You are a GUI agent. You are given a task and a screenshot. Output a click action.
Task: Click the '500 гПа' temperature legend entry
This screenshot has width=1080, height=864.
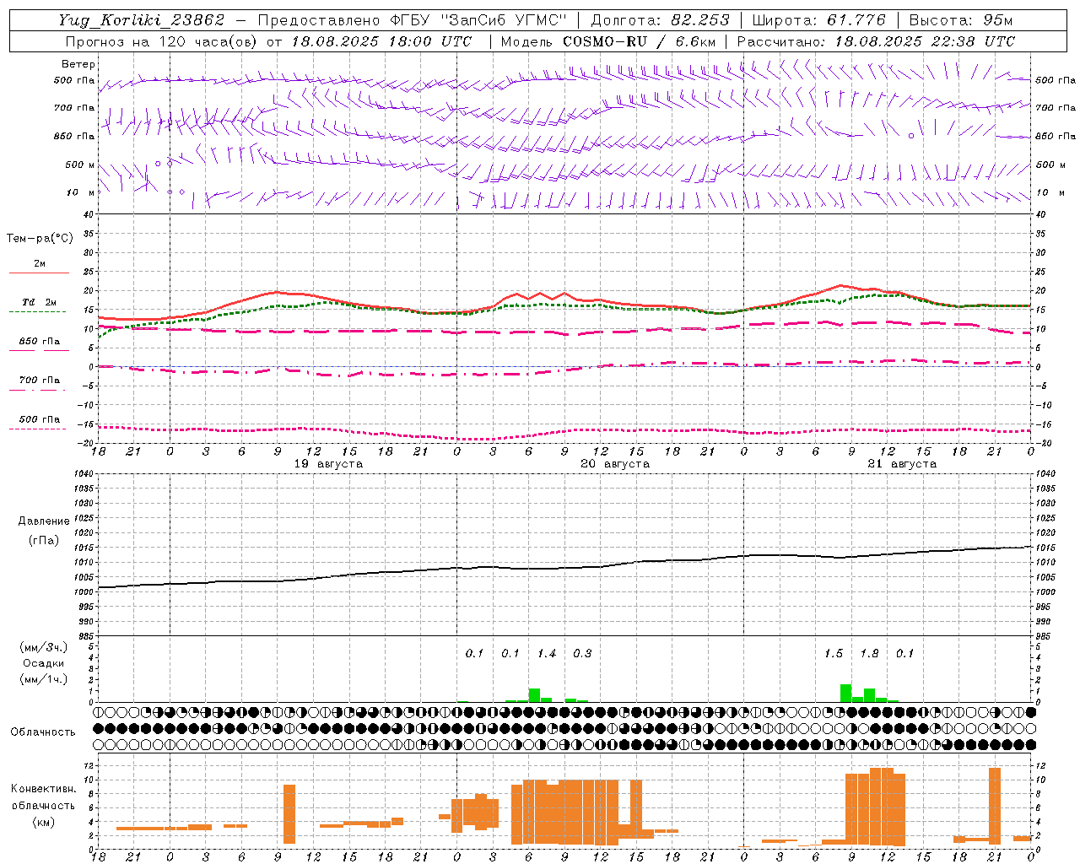40,419
